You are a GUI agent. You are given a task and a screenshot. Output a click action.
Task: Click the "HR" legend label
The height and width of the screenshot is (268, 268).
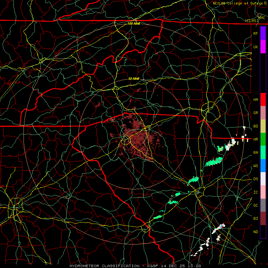pyautogui.click(x=255, y=139)
